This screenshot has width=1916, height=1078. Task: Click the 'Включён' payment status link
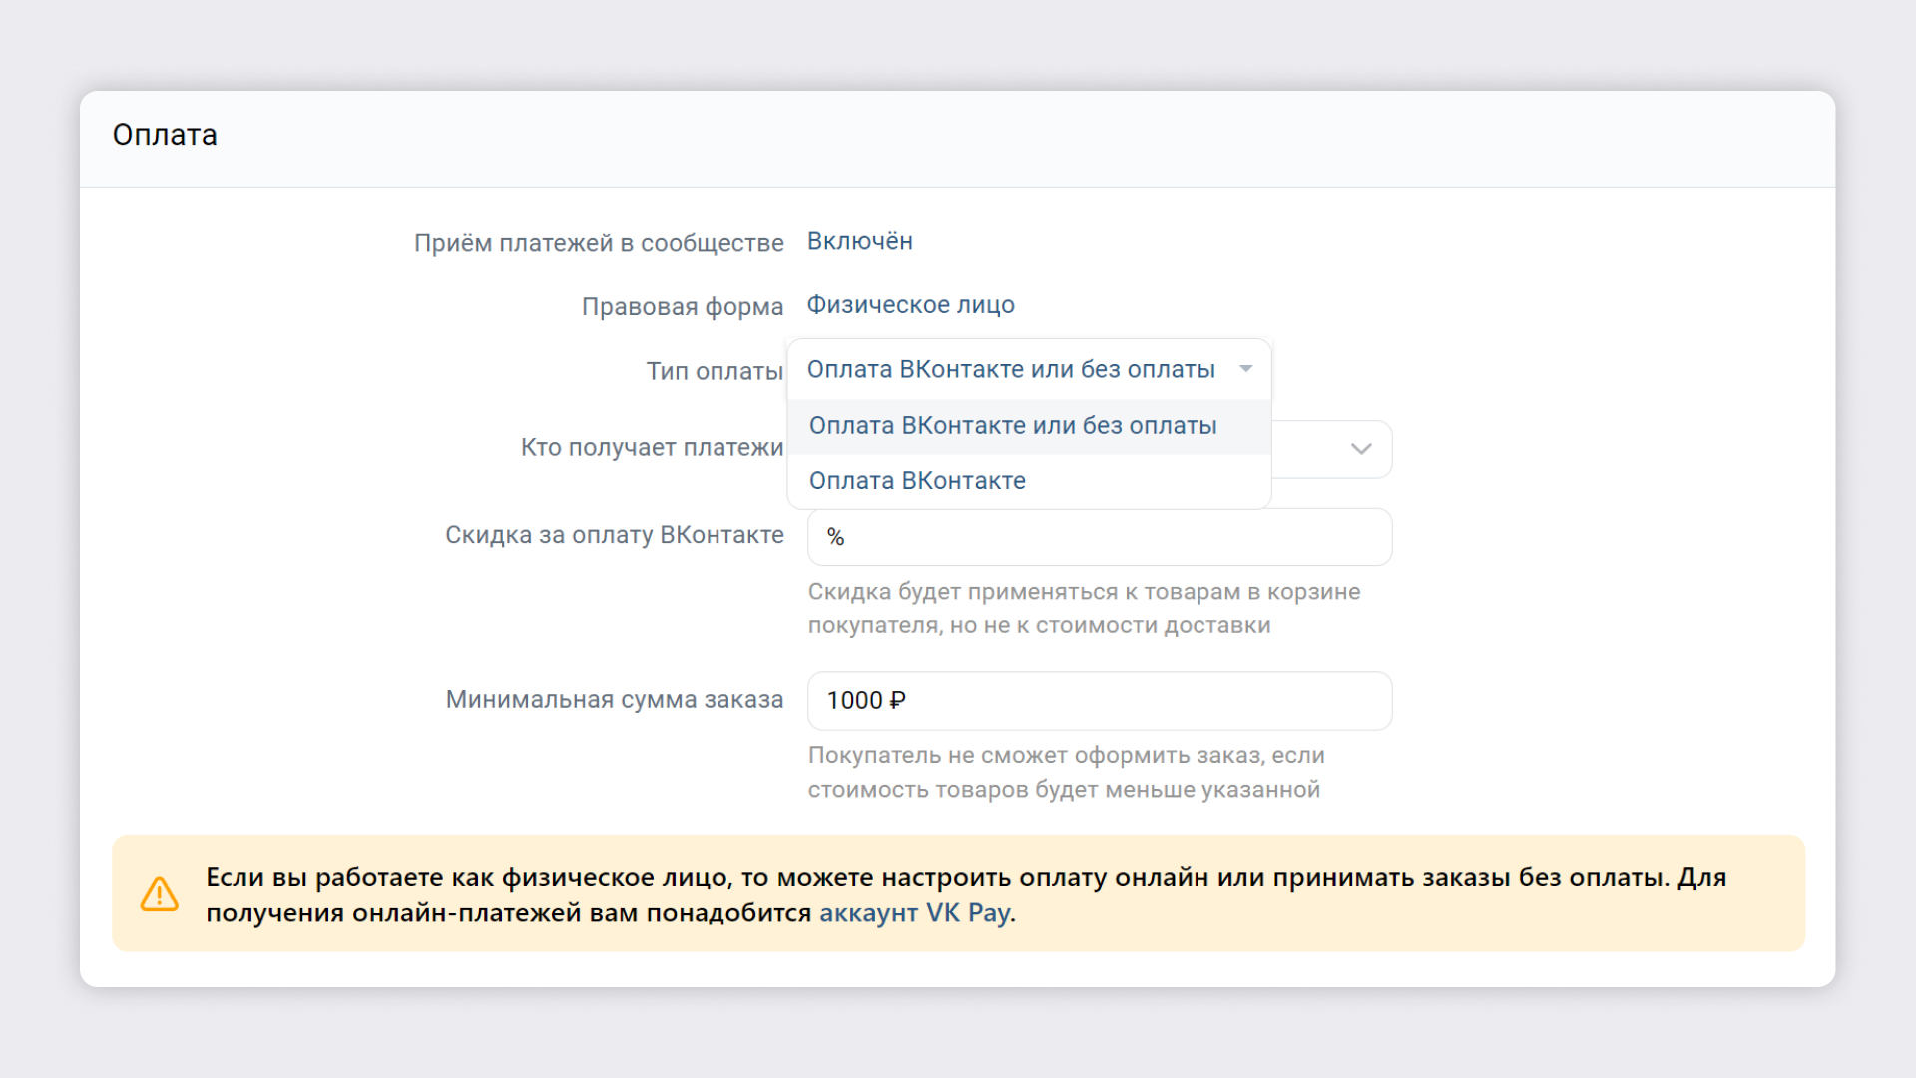coord(859,242)
